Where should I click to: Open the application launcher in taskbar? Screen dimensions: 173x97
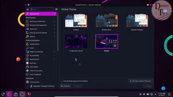(x=3, y=94)
